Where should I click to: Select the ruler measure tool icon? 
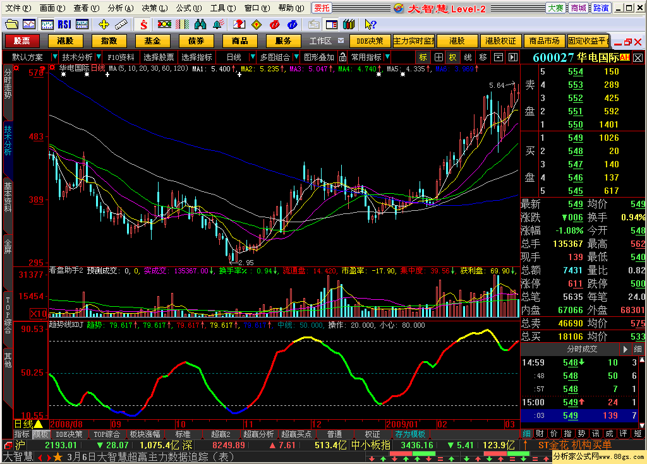pos(121,25)
